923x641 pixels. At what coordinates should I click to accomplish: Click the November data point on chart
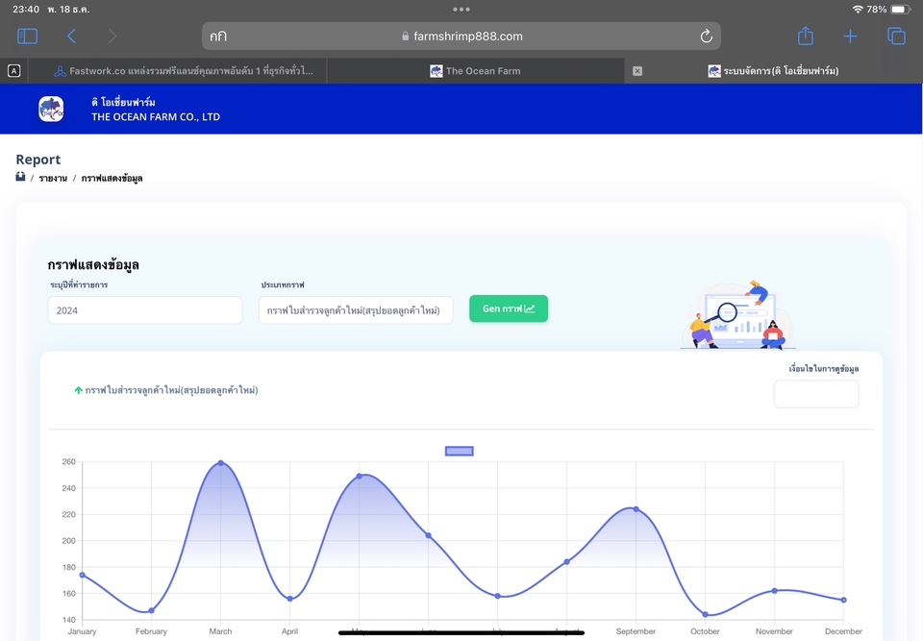pos(774,591)
